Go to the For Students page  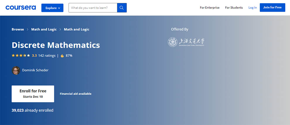234,8
